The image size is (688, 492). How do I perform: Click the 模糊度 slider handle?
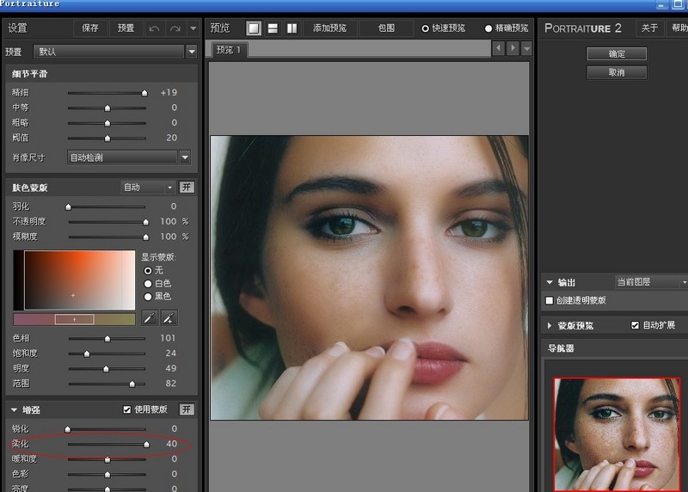[x=145, y=237]
